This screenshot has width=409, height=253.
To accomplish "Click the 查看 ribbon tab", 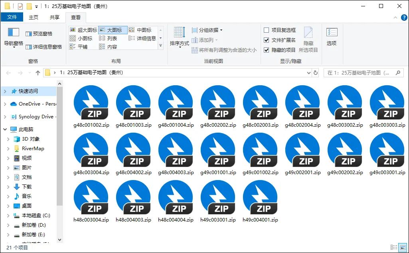I will (76, 17).
